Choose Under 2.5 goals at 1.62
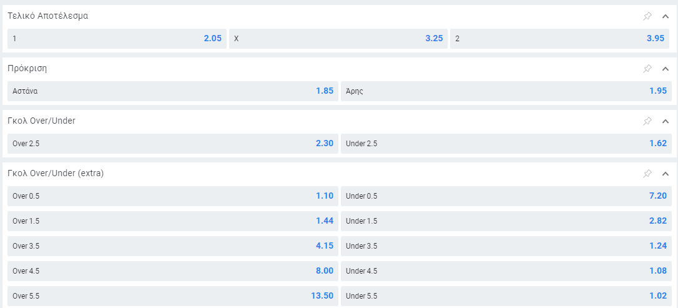Image resolution: width=678 pixels, height=308 pixels. tap(506, 143)
